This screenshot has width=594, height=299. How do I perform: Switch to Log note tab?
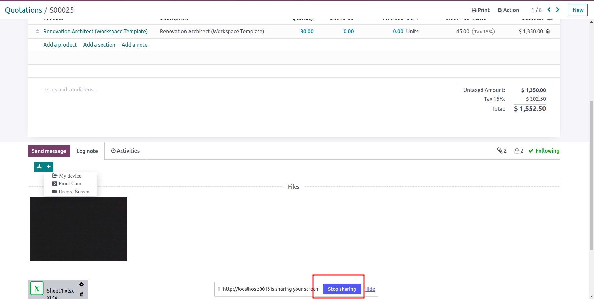(87, 151)
